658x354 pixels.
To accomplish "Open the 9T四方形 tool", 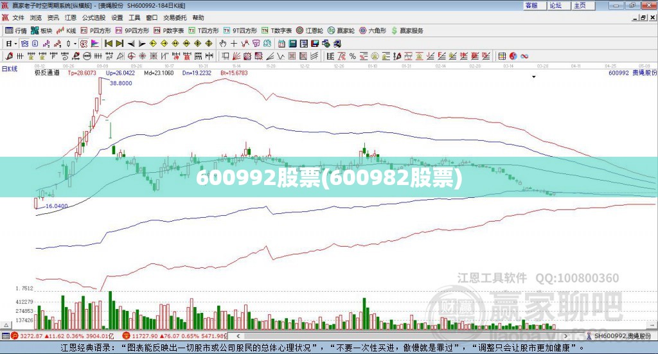I will pos(240,31).
